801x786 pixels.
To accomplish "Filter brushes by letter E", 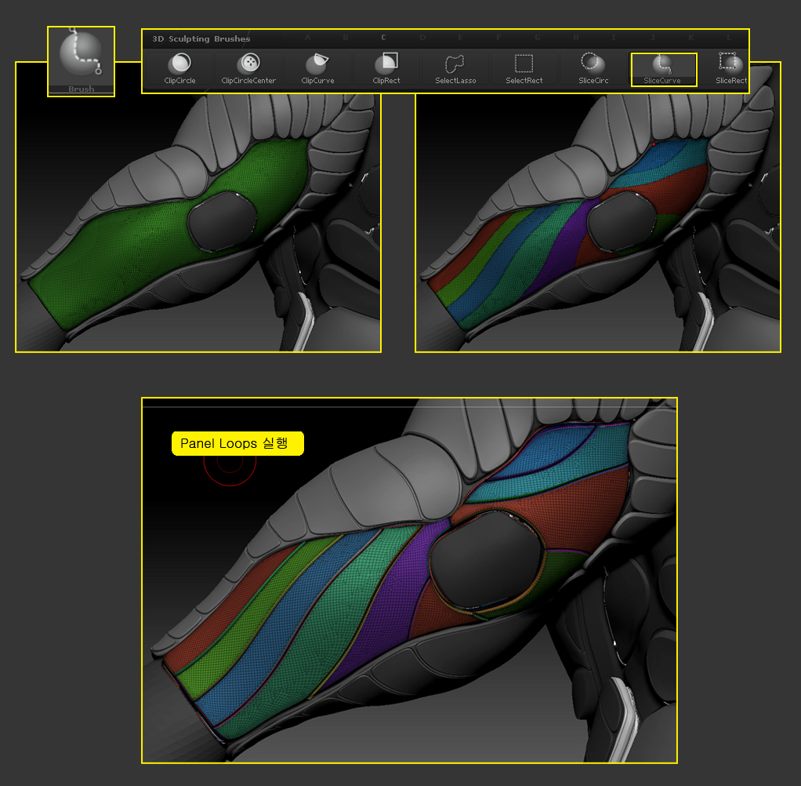I will (460, 38).
